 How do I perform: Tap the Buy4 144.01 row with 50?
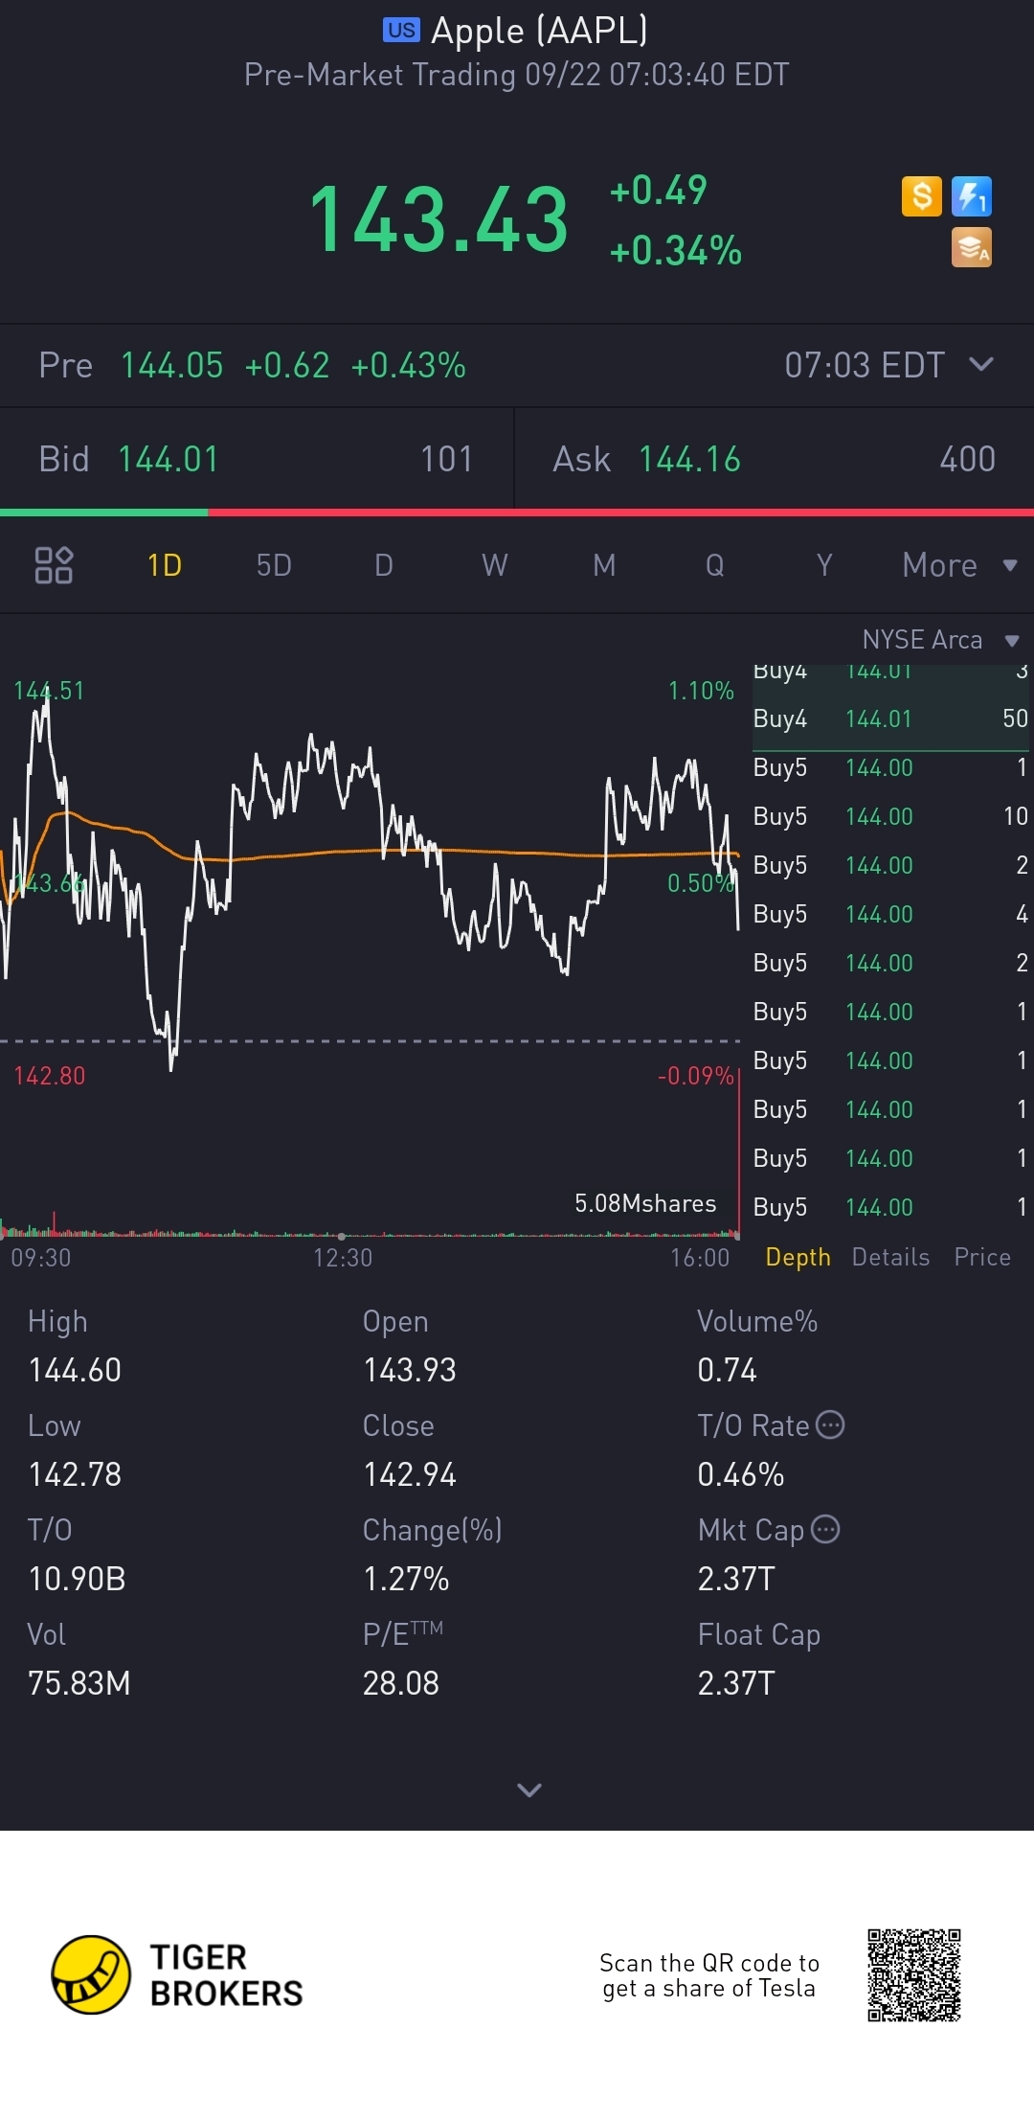(x=890, y=718)
